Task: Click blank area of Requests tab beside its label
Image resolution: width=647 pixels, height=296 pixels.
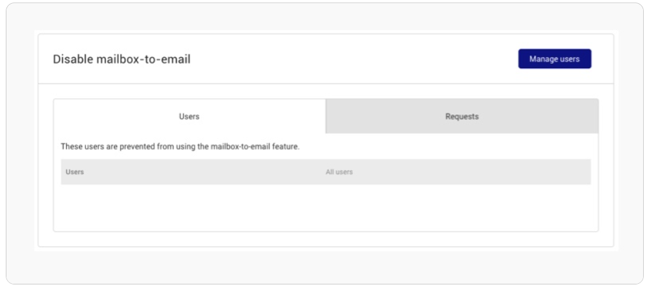Action: [x=536, y=116]
